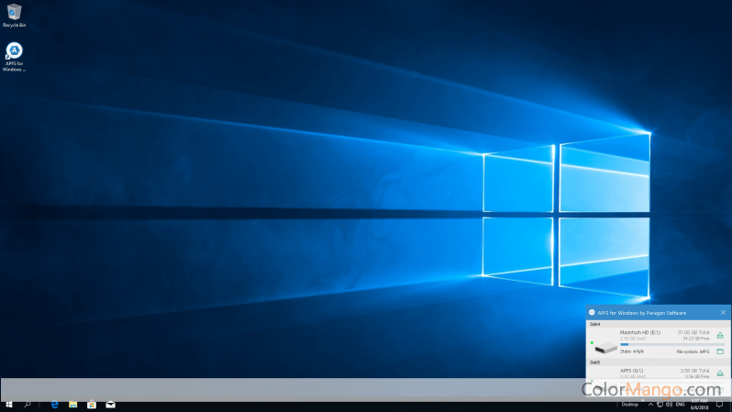Open the Mail app from taskbar

click(110, 404)
